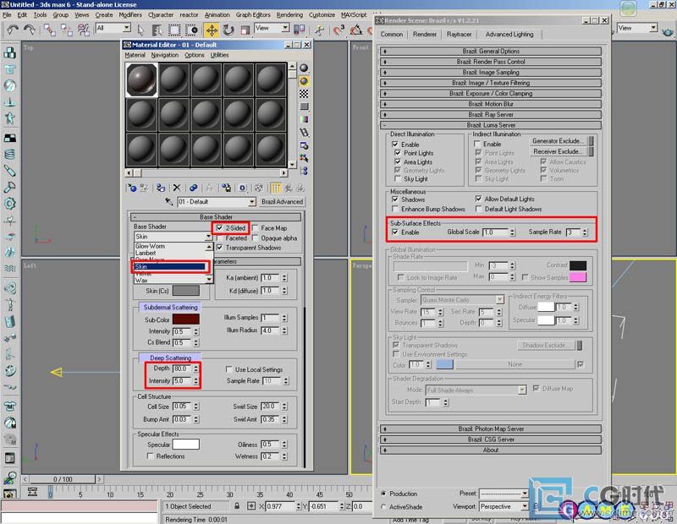Viewport: 677px width, 524px height.
Task: Click the Get Material icon in Material Editor
Action: [132, 188]
